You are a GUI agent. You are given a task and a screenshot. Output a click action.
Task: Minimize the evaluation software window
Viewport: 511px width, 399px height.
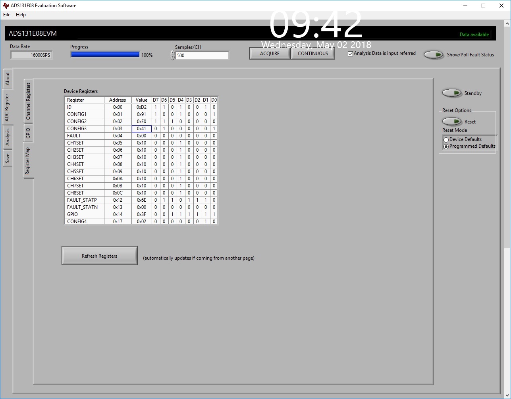465,6
